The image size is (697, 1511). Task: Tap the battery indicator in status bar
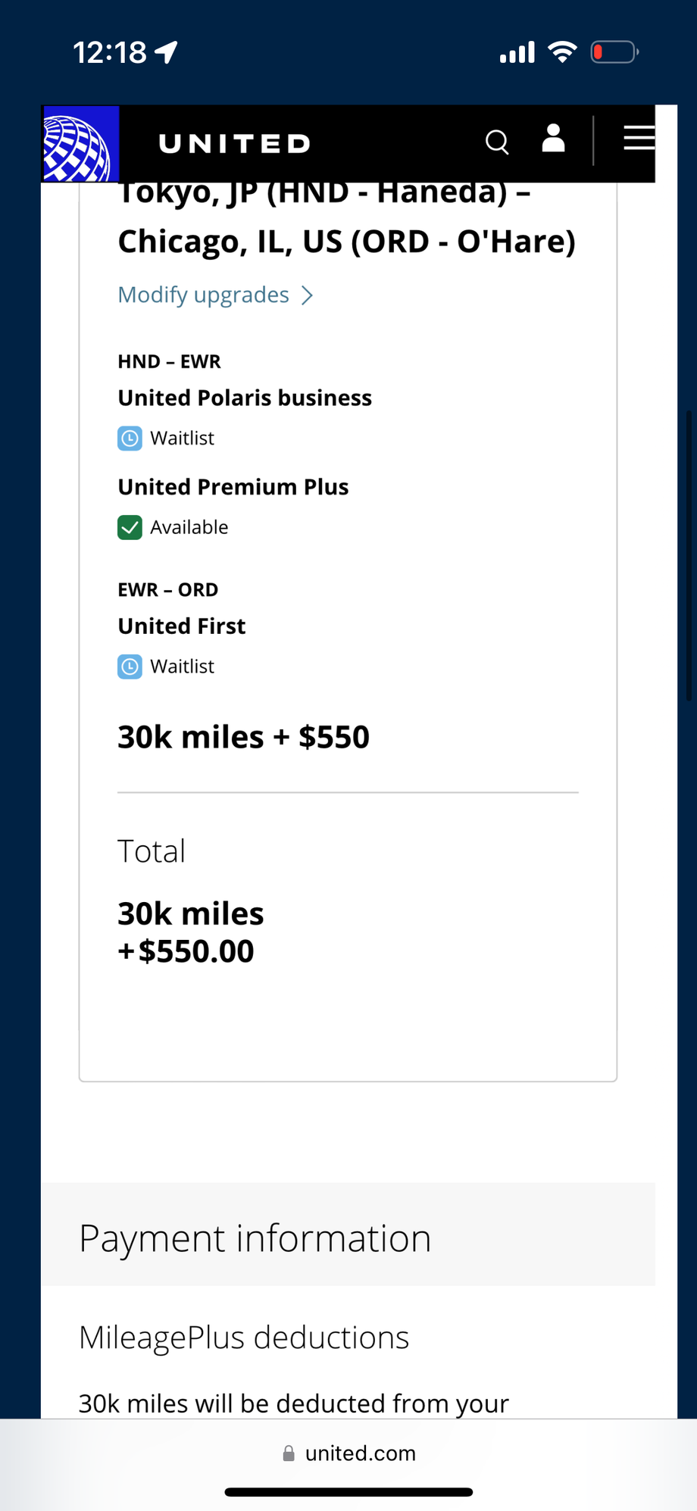click(x=614, y=52)
